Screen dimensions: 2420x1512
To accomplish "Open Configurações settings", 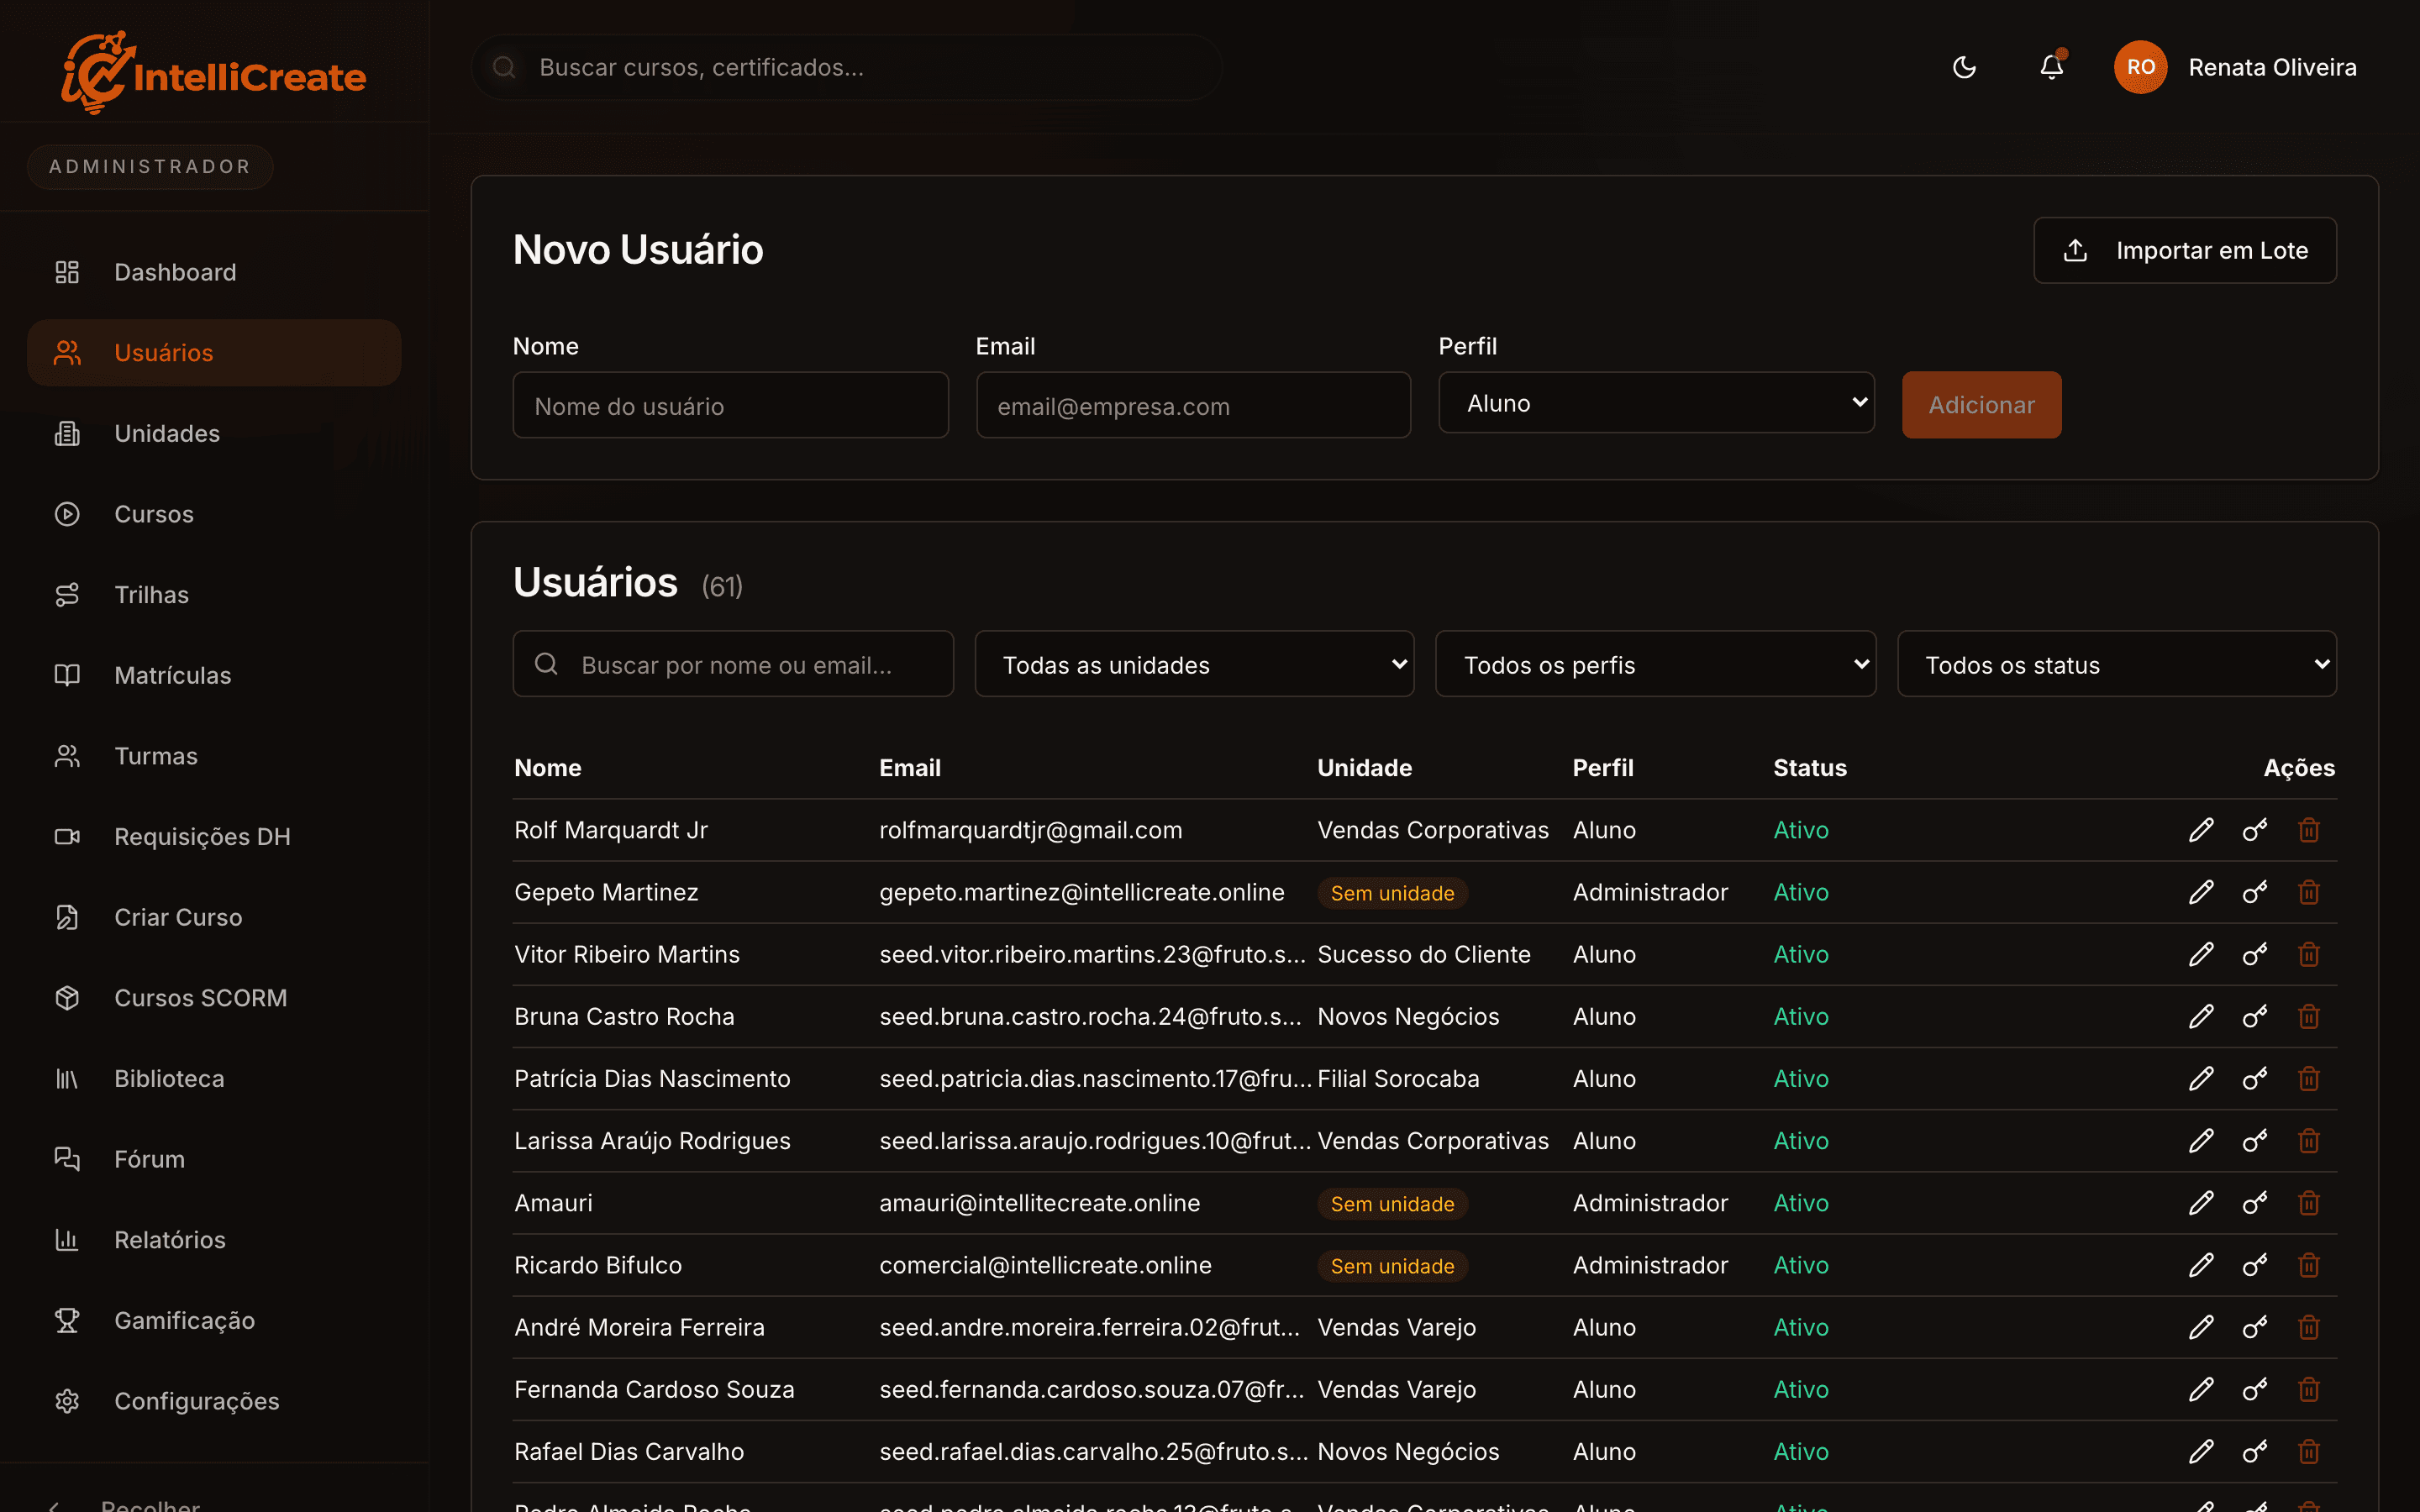I will 214,1401.
